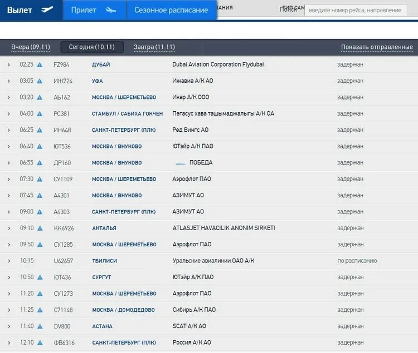The image size is (418, 353).
Task: Click the Победа airline logo
Action: (181, 163)
